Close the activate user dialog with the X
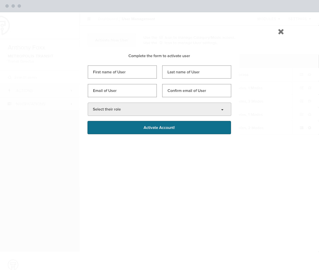The image size is (319, 278). [x=281, y=32]
